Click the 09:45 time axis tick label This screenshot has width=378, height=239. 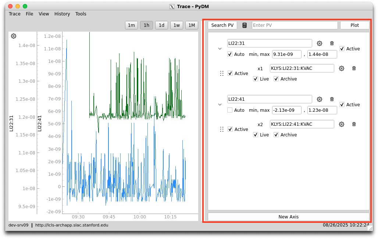click(109, 217)
